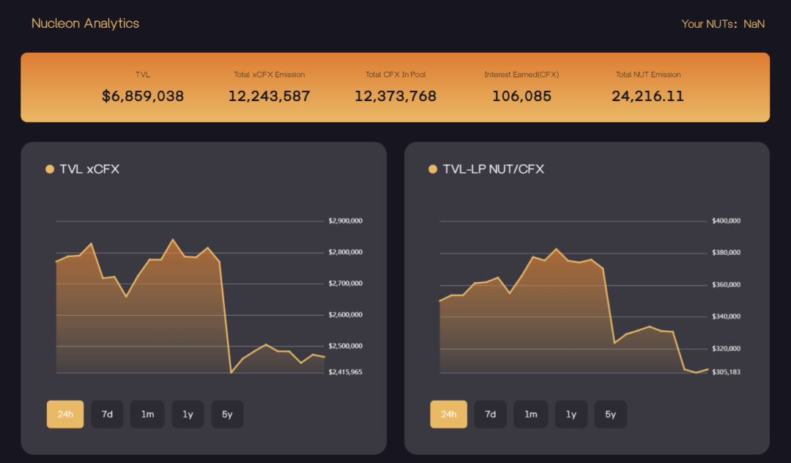Click the Your NUTs balance text
This screenshot has height=463, width=791.
coord(722,24)
